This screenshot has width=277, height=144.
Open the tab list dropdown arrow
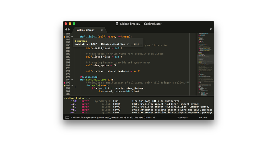coord(211,30)
